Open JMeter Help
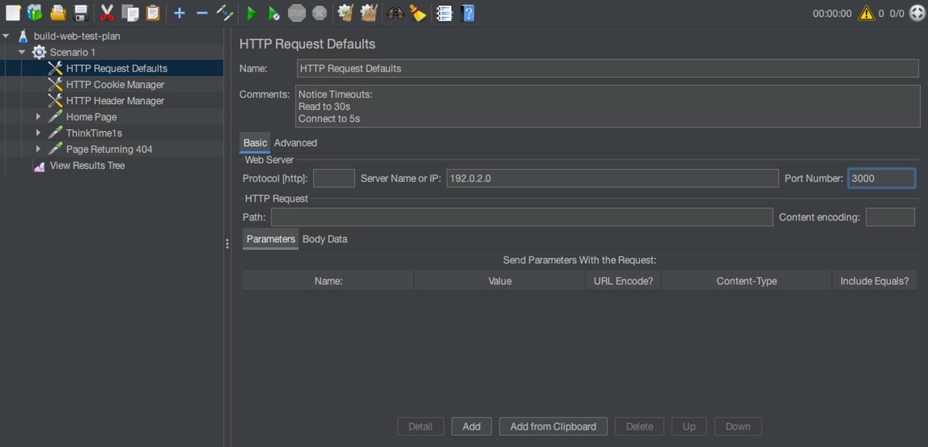Image resolution: width=928 pixels, height=447 pixels. click(x=468, y=13)
